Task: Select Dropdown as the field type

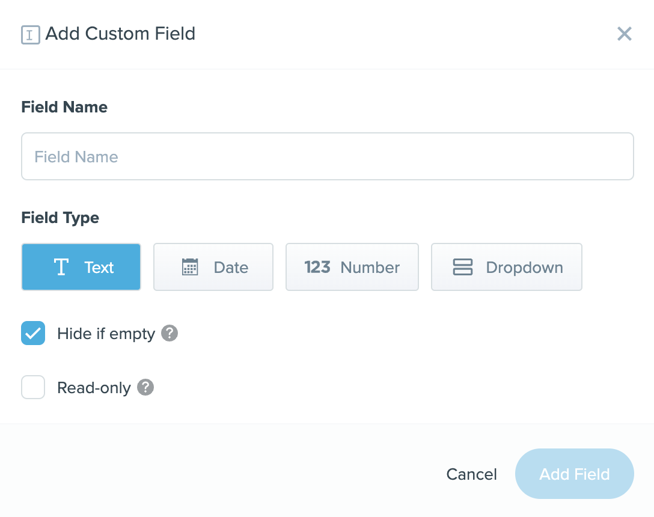Action: point(506,267)
